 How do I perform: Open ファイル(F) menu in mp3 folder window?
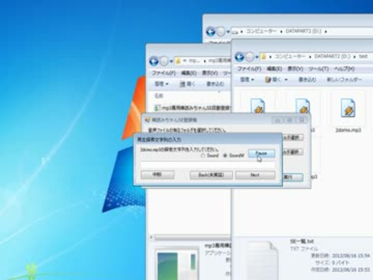tap(164, 73)
